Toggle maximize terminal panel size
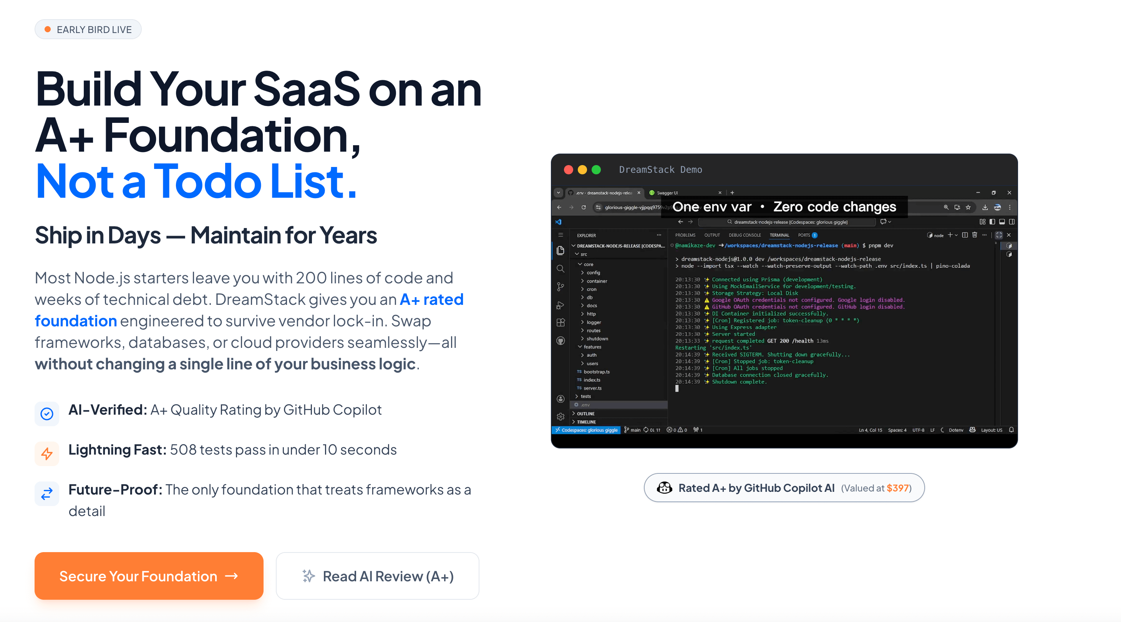The image size is (1121, 622). coord(999,235)
